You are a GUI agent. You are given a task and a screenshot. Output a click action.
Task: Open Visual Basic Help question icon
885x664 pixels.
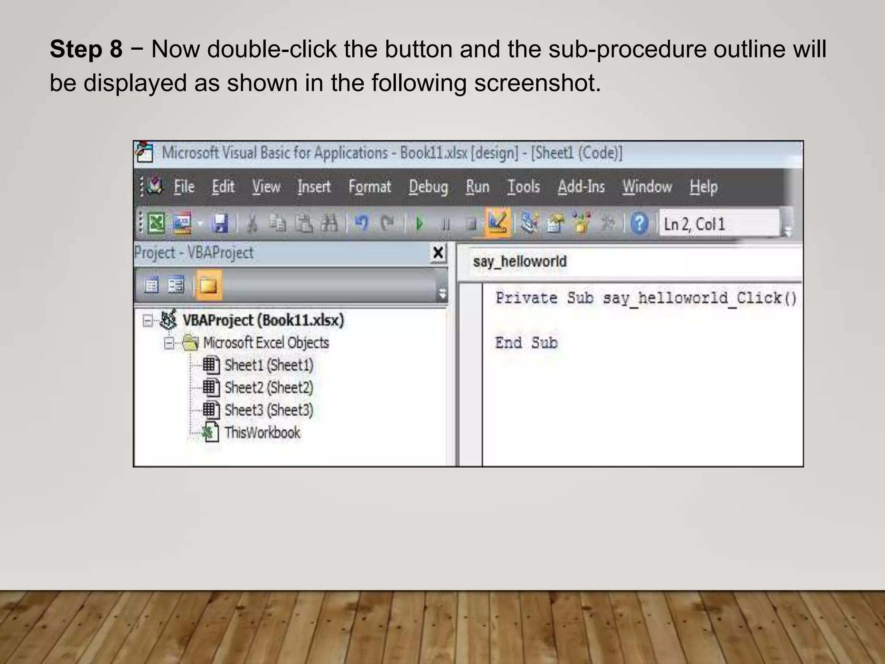point(639,223)
